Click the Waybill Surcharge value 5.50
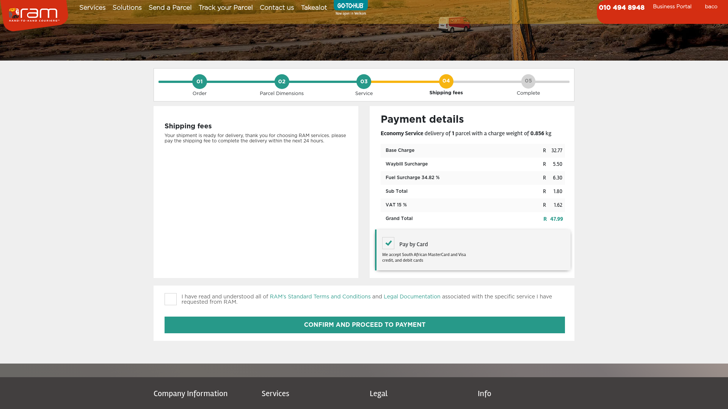Image resolution: width=728 pixels, height=409 pixels. 557,164
